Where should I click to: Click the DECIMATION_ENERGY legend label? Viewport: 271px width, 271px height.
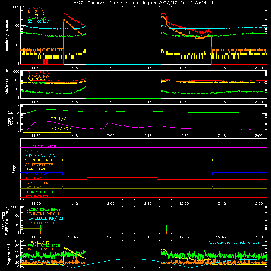click(43, 209)
